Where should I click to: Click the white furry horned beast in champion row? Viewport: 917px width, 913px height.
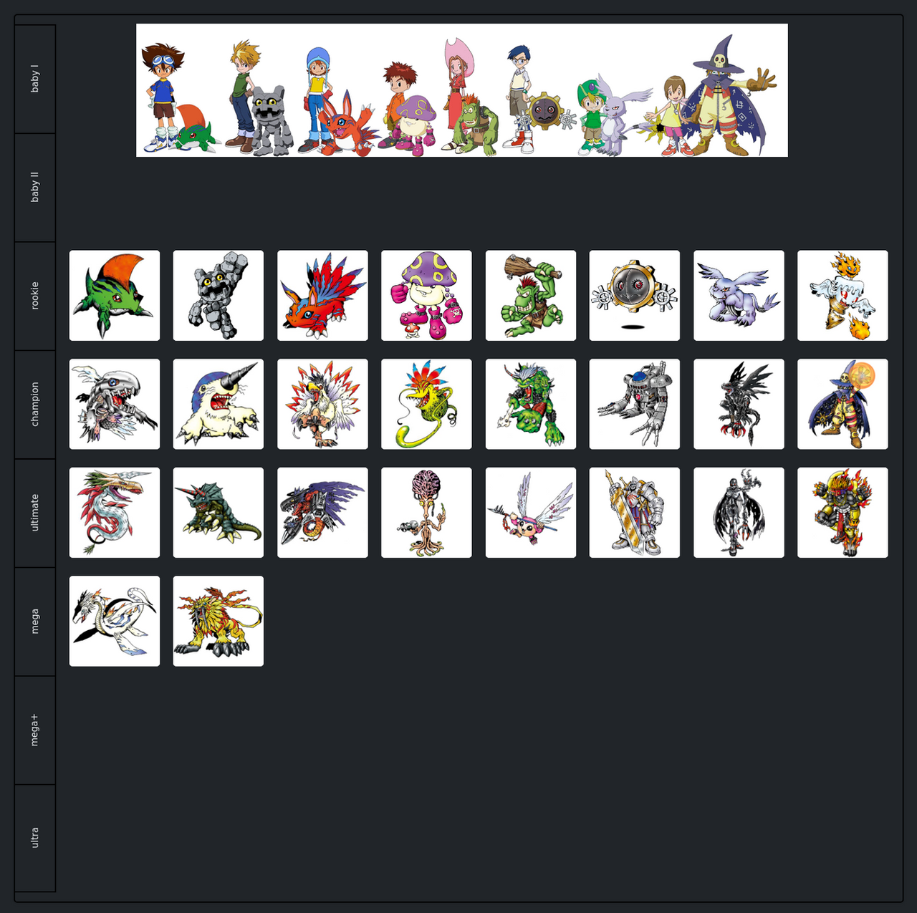[x=219, y=404]
